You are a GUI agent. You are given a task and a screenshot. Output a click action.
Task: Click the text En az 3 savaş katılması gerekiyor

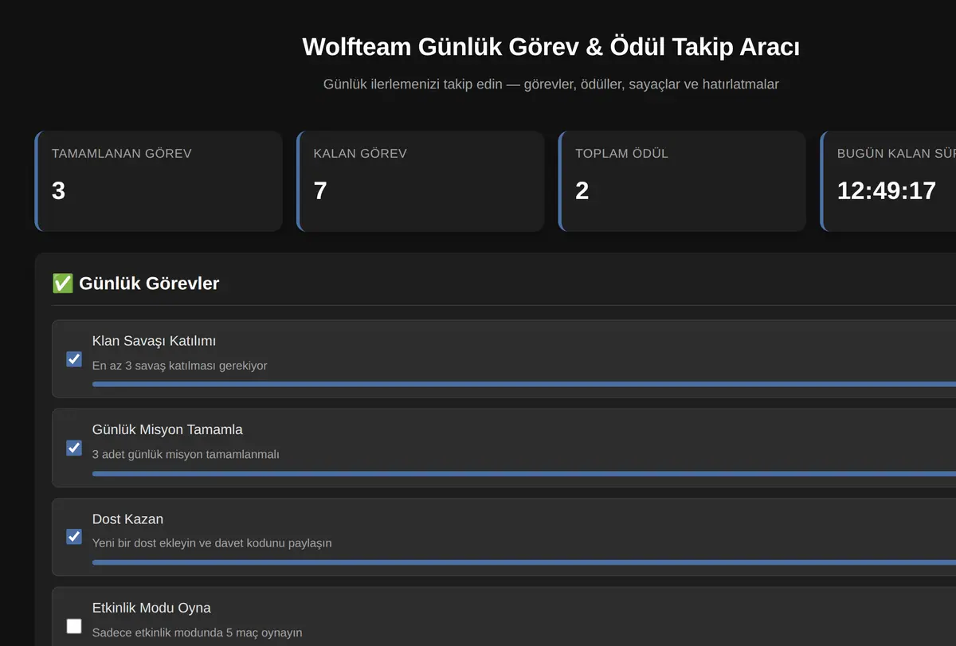[180, 366]
